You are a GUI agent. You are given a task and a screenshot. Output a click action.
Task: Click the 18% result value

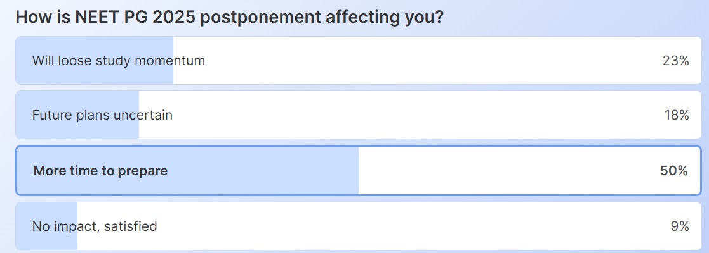[x=675, y=115]
